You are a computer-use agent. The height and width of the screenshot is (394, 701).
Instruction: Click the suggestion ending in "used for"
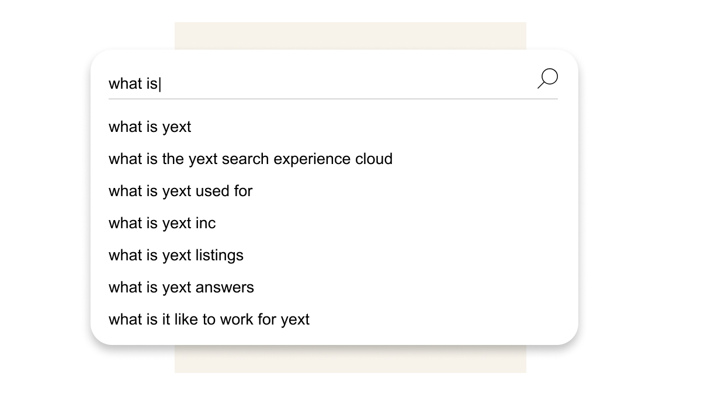(x=181, y=191)
